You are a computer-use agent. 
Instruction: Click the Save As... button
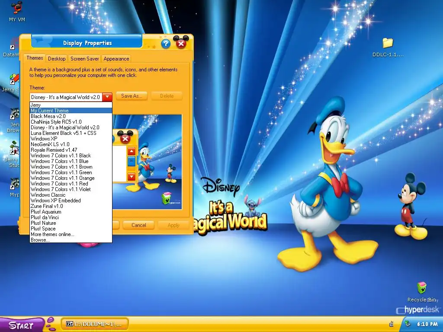(132, 96)
